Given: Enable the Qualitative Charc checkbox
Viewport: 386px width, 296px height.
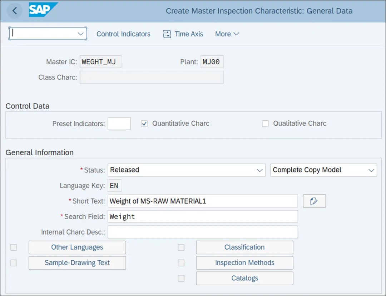Looking at the screenshot, I should tap(265, 124).
